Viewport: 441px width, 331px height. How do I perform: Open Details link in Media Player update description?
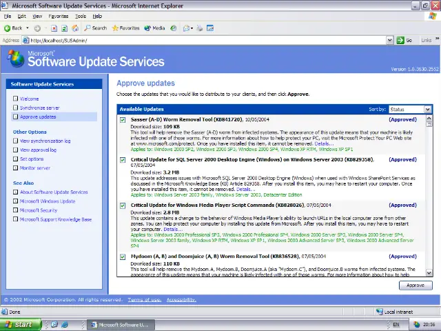pos(173,229)
